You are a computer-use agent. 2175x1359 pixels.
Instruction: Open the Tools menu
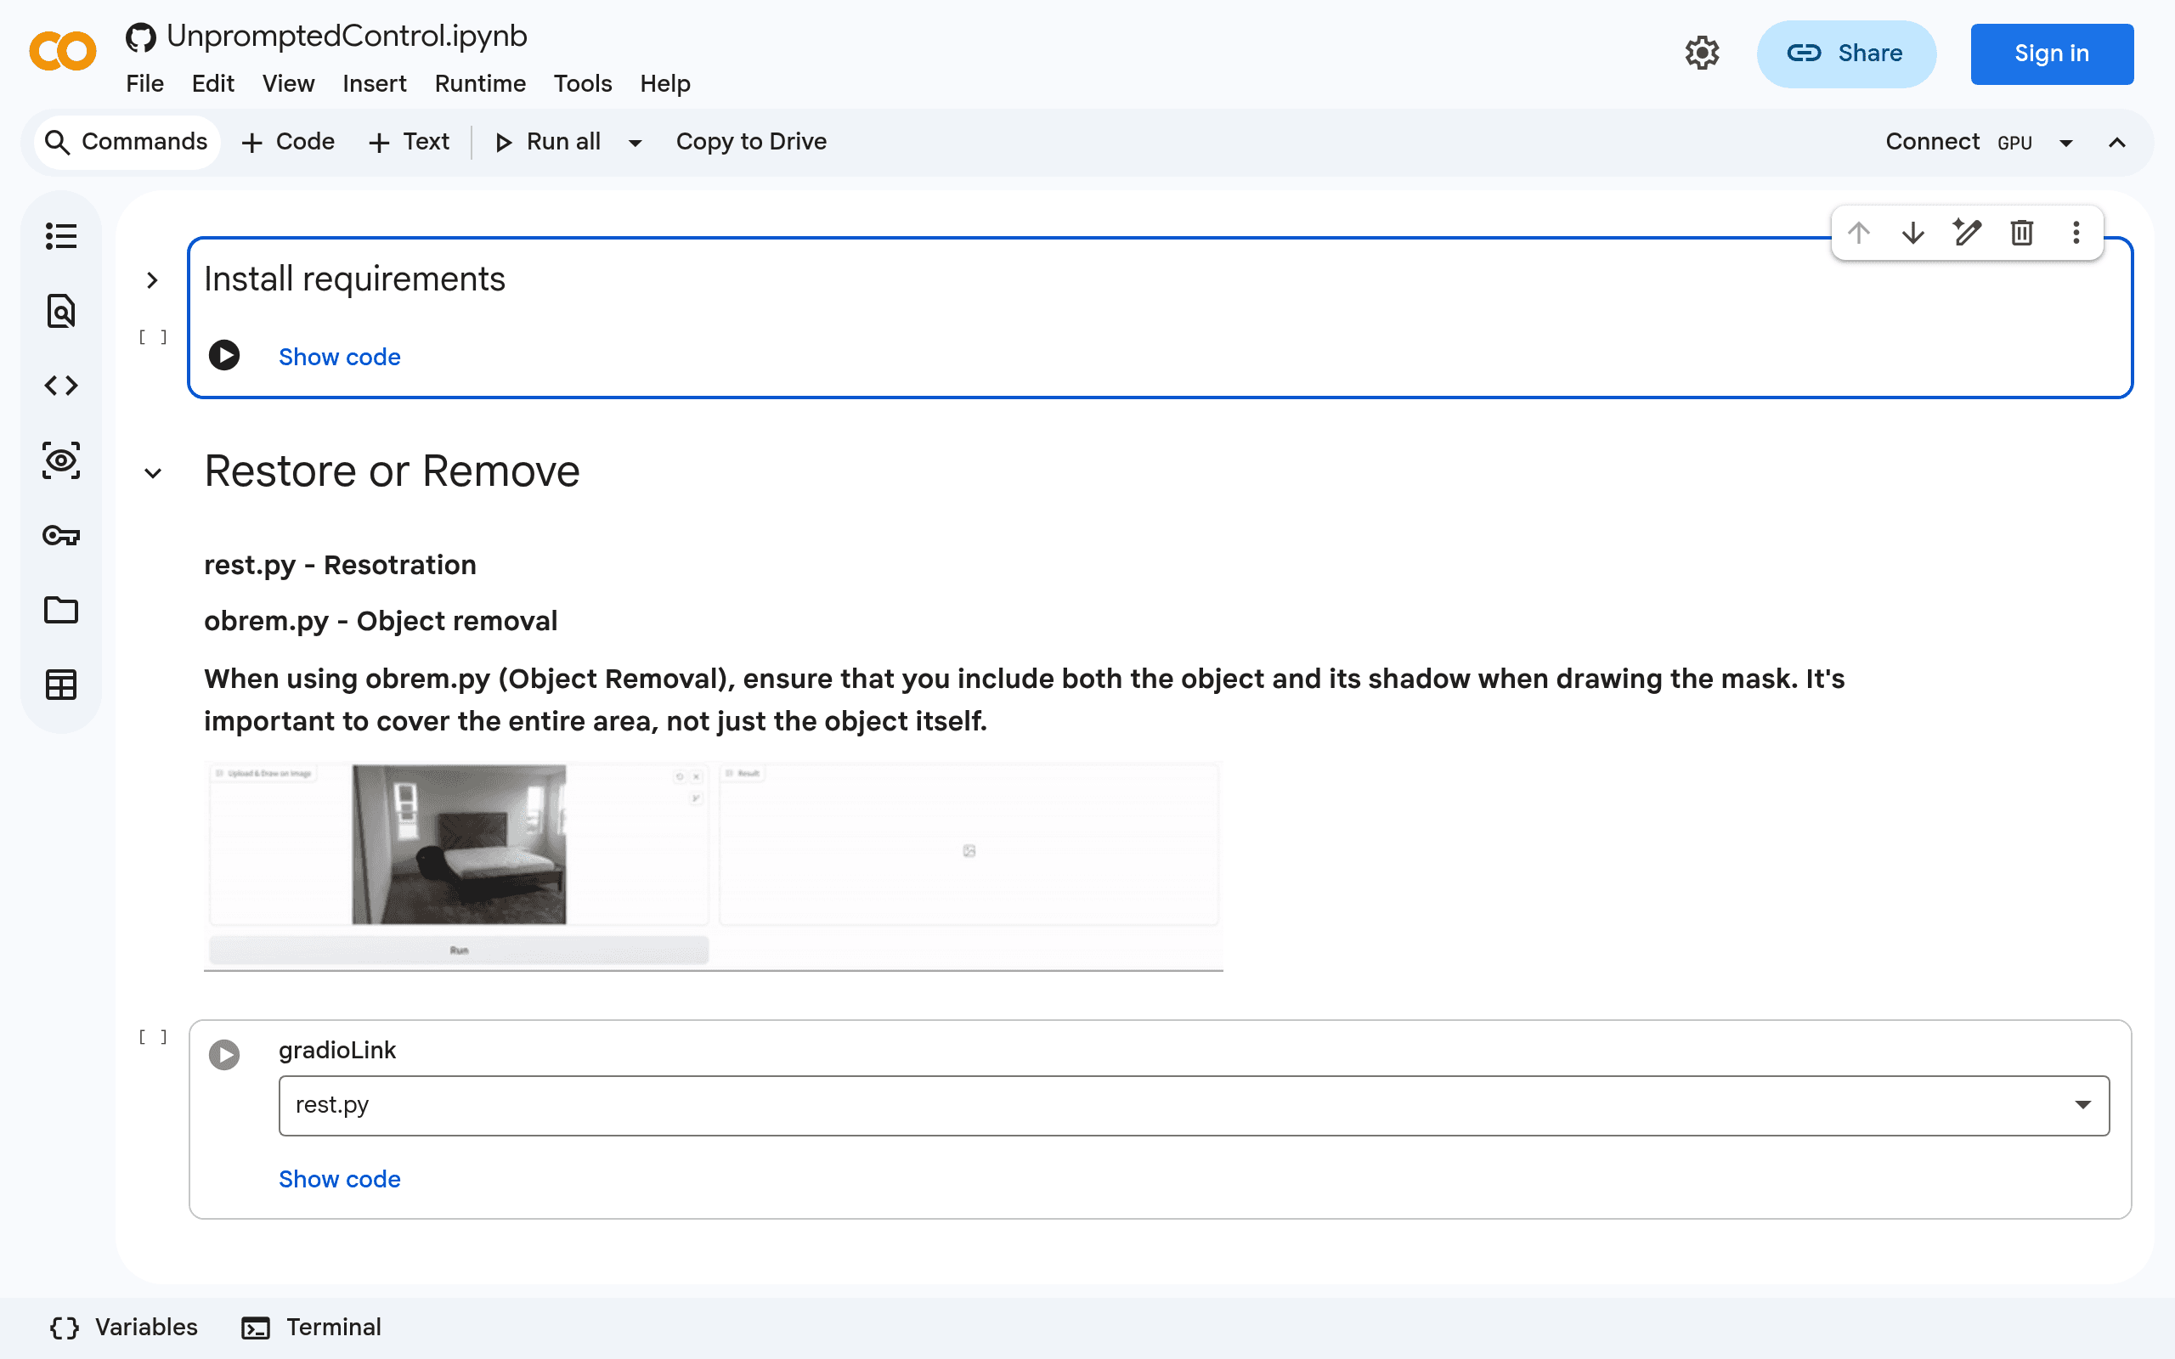point(584,83)
